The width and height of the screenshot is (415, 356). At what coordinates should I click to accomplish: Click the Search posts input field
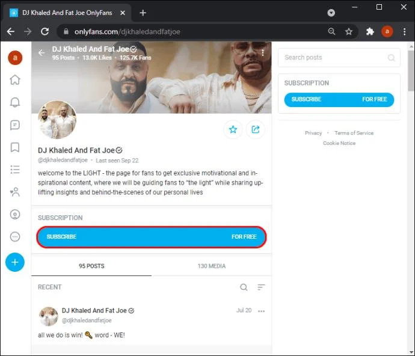pyautogui.click(x=339, y=58)
